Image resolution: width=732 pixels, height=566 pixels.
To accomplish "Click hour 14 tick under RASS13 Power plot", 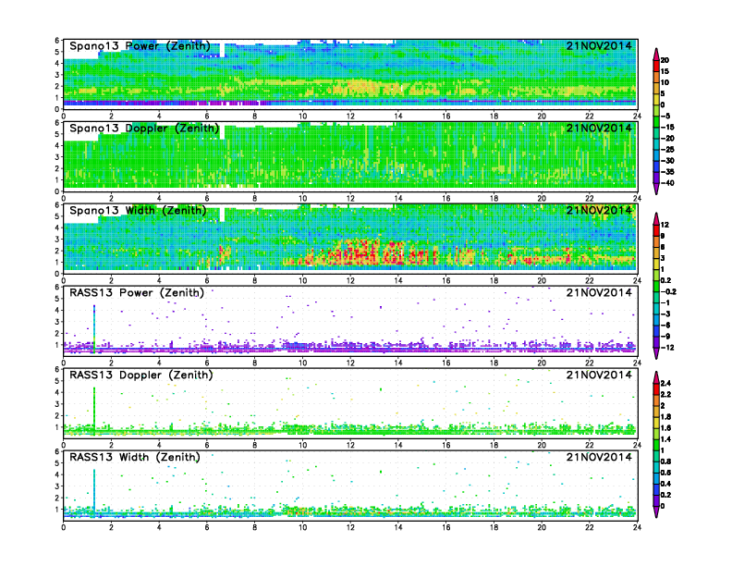I will coord(398,363).
